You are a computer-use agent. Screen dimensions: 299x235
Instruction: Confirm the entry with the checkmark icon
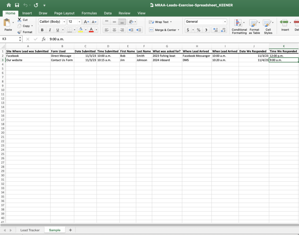[x=35, y=39]
